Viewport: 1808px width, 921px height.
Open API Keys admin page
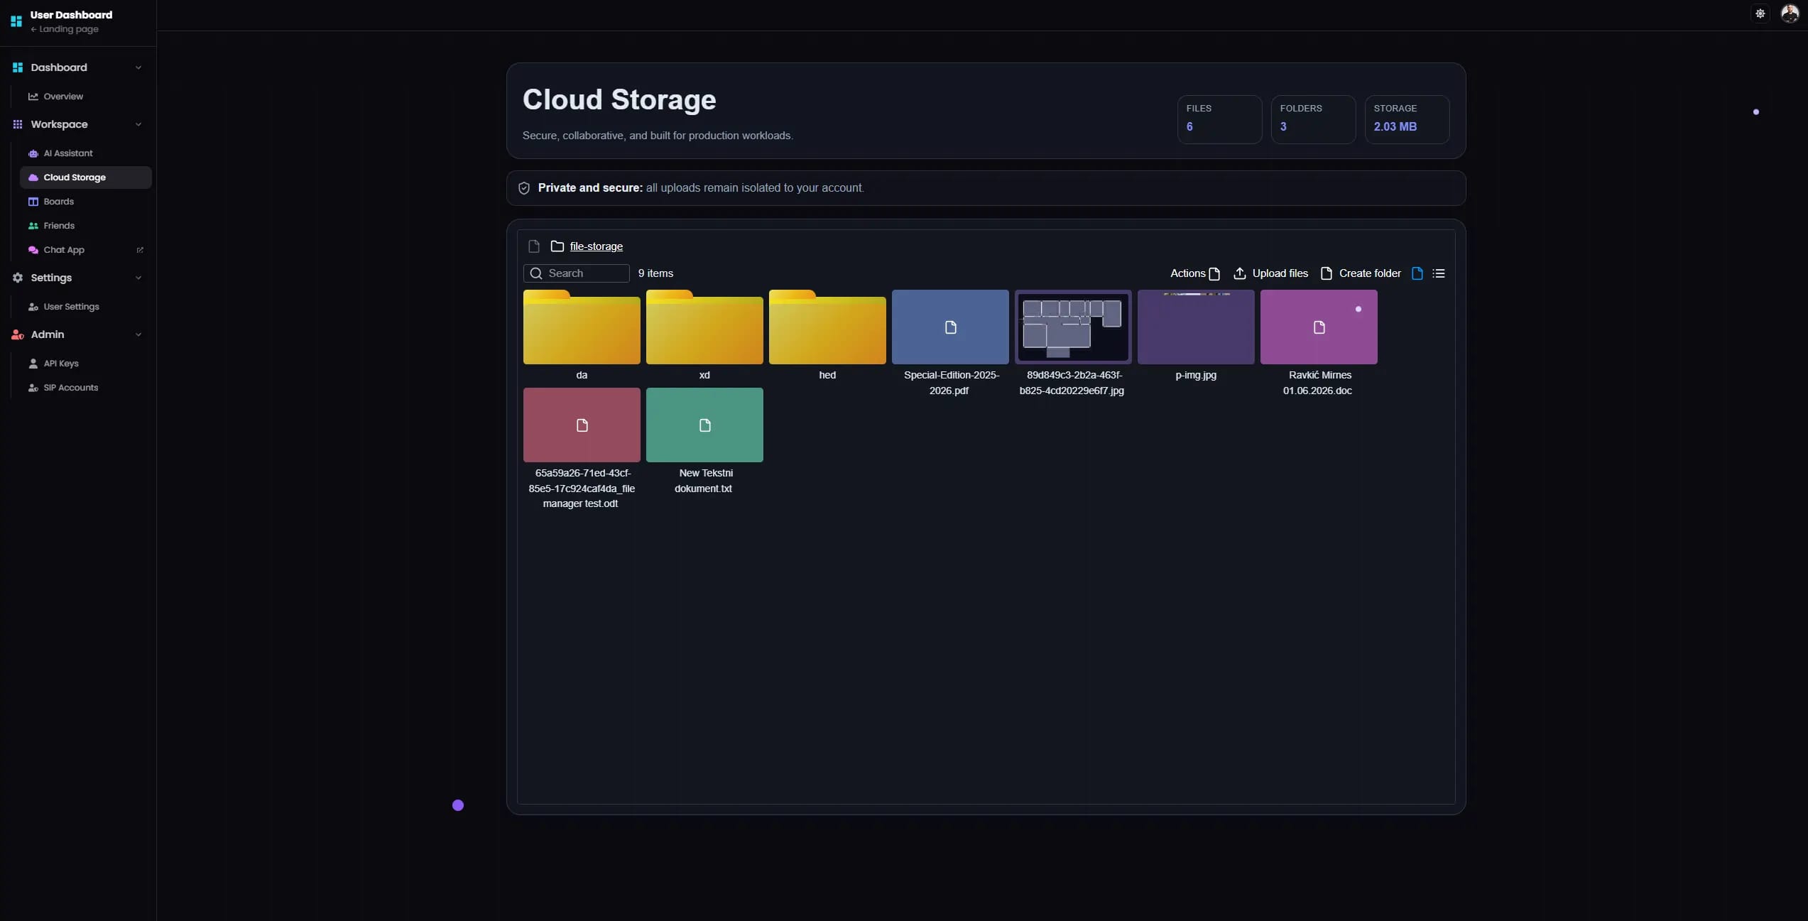point(86,364)
